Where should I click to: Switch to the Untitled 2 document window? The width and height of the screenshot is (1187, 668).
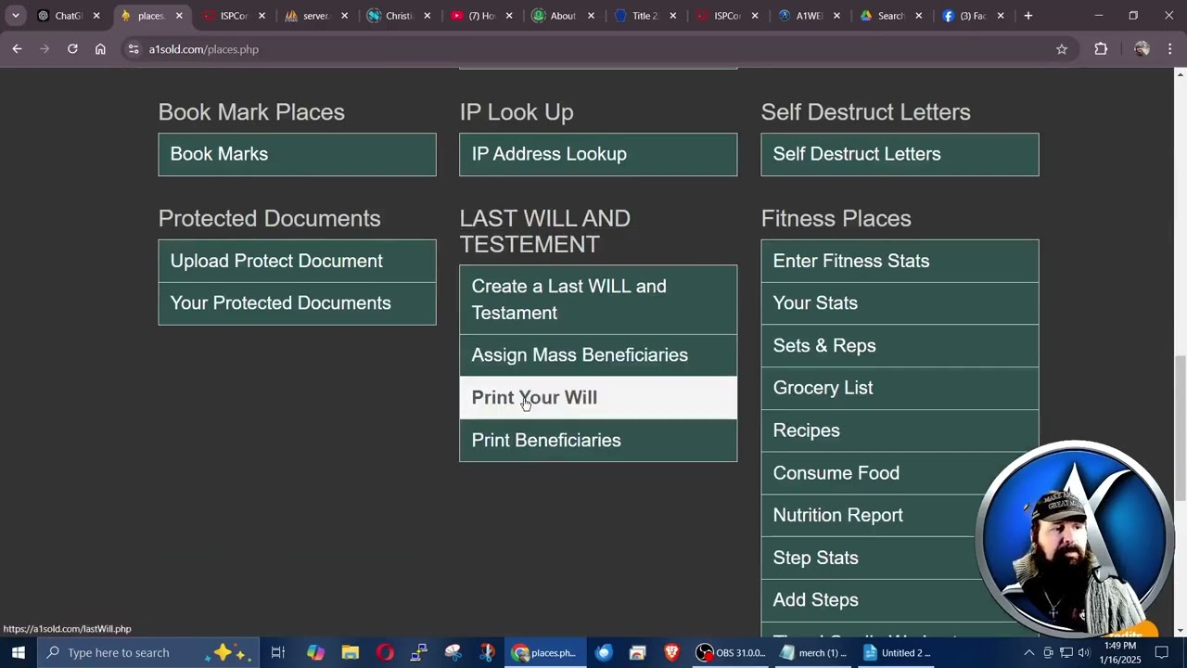tap(896, 652)
